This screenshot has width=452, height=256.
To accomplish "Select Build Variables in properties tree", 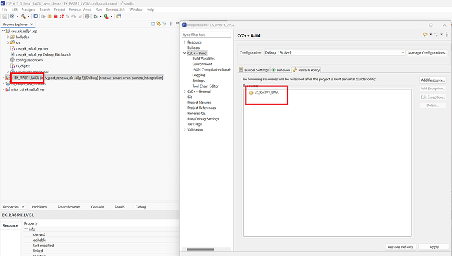I will pos(203,59).
